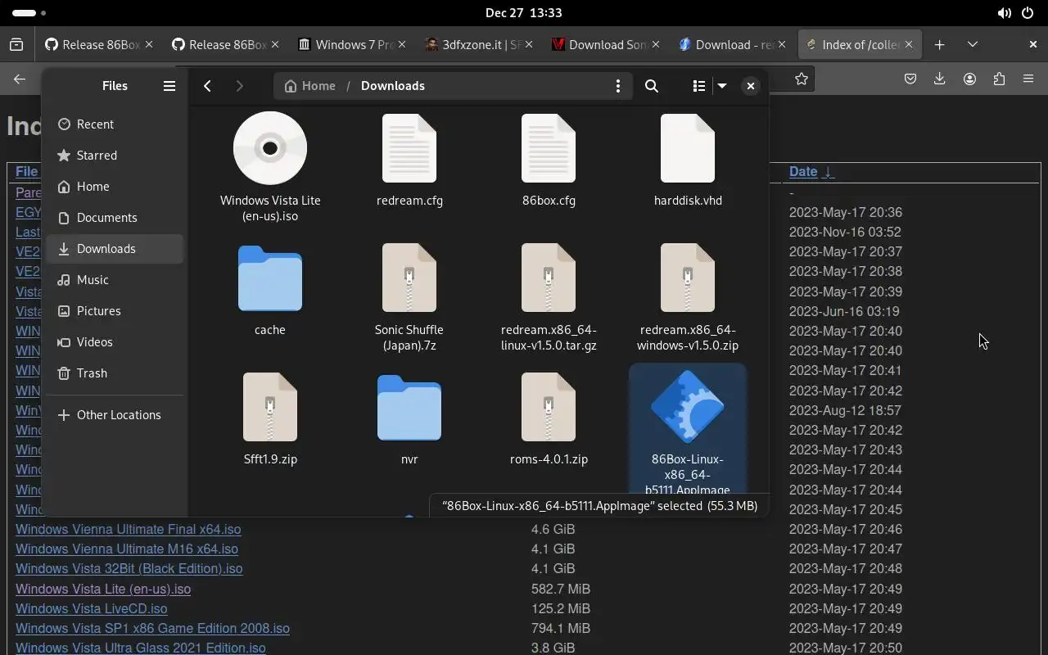Open Recent in the sidebar
The width and height of the screenshot is (1048, 655).
coord(115,124)
